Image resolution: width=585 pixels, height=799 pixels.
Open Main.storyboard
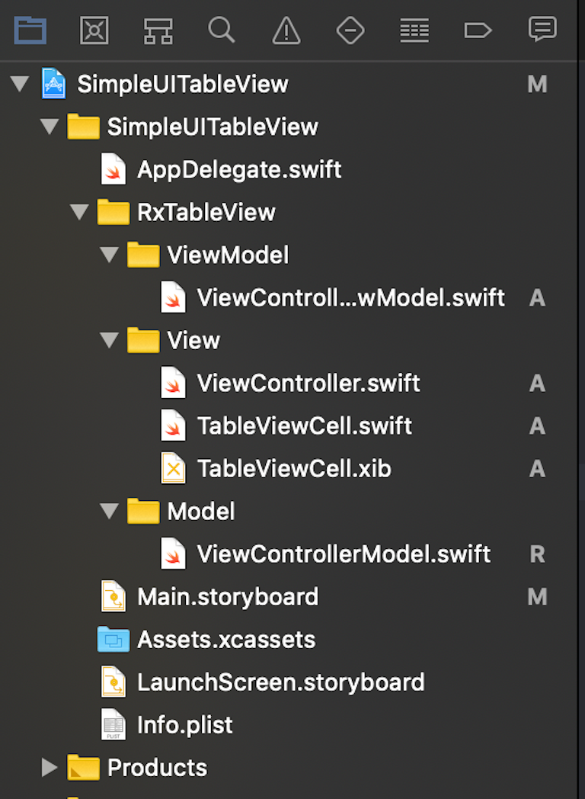(227, 597)
